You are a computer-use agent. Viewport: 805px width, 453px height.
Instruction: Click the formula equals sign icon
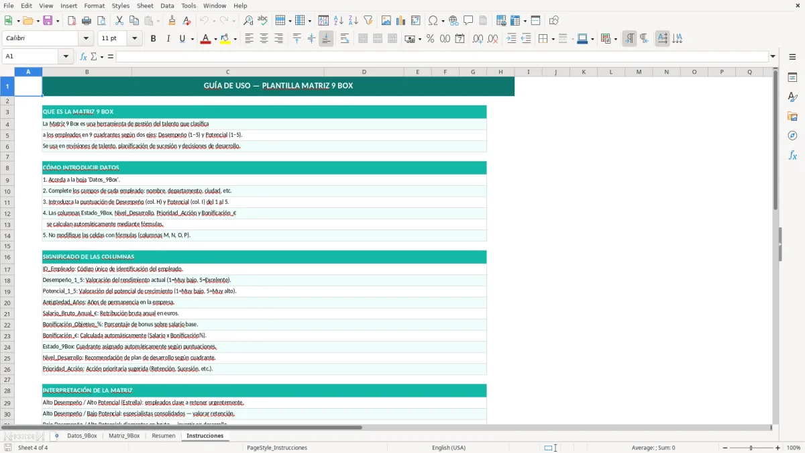pos(111,56)
